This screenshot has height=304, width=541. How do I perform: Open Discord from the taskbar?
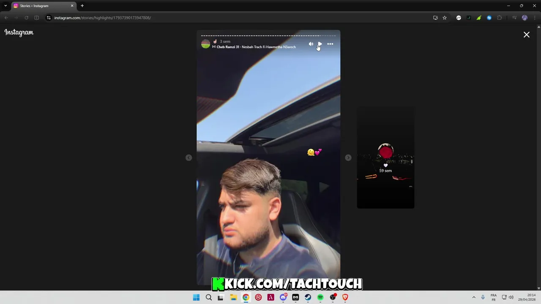point(283,298)
